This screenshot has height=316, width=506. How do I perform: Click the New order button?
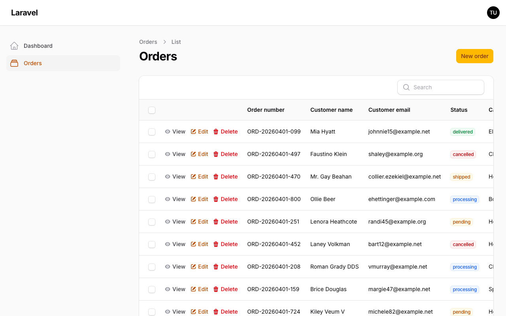tap(474, 56)
